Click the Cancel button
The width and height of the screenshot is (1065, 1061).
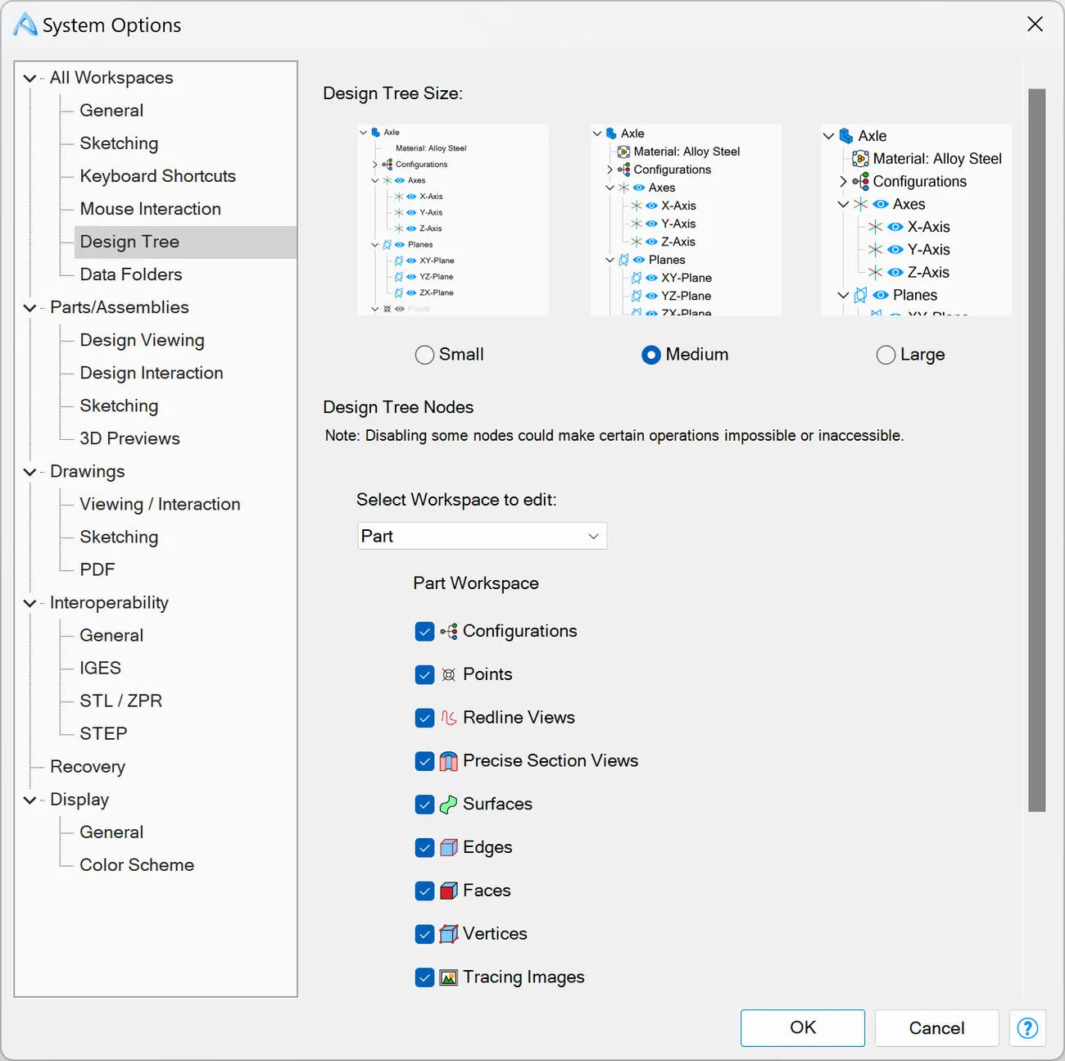tap(936, 1028)
